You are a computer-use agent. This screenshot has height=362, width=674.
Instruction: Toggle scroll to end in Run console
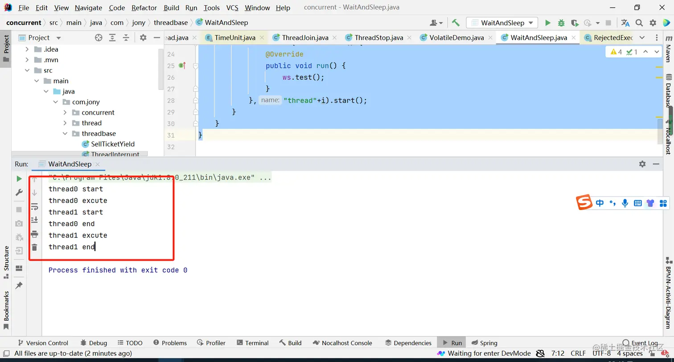pyautogui.click(x=34, y=220)
